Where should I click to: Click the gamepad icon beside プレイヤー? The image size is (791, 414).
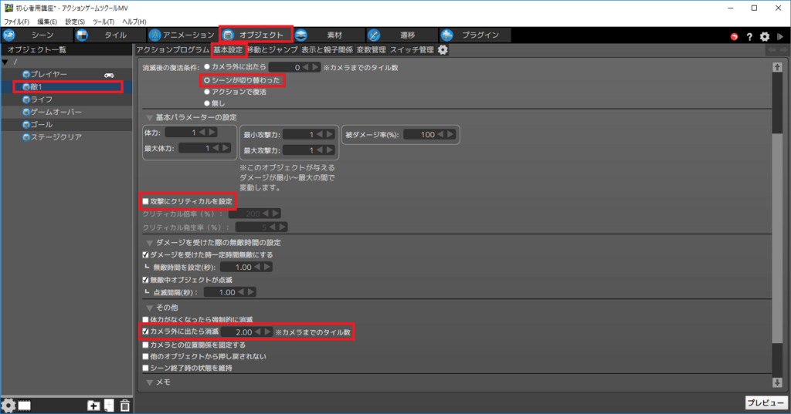(109, 75)
